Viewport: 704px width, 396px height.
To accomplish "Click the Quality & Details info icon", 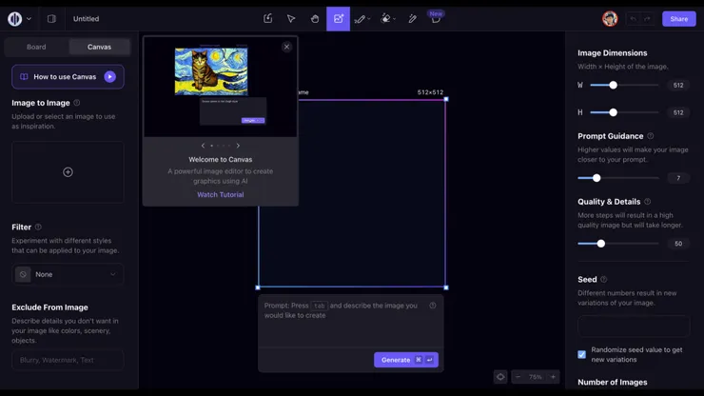I will (647, 202).
